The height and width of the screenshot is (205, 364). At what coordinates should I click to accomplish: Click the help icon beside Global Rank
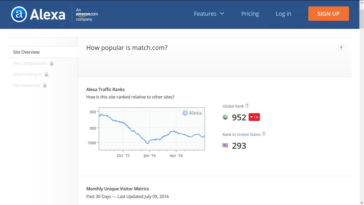[x=247, y=105]
